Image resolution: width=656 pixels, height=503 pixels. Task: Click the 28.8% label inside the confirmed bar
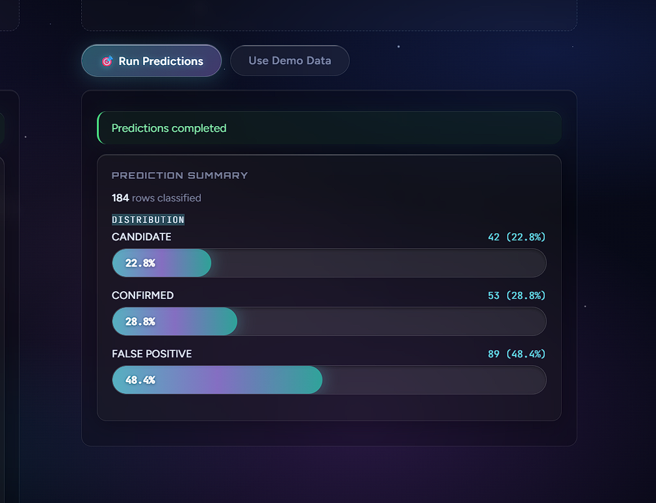click(x=140, y=322)
